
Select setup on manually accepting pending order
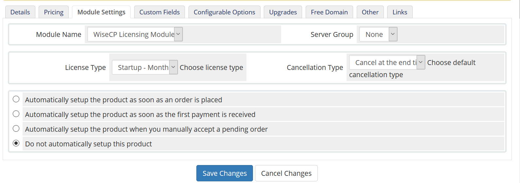pyautogui.click(x=16, y=129)
